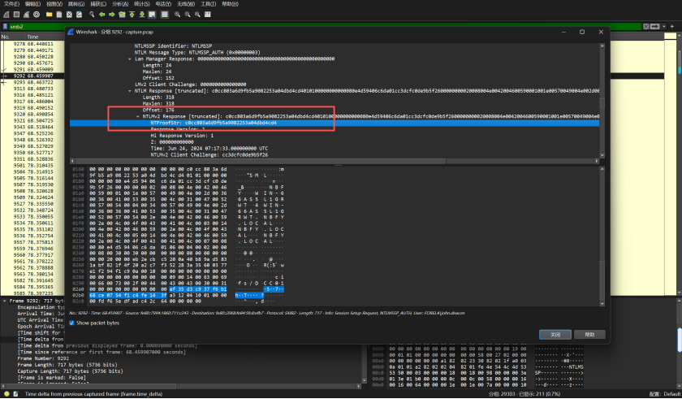Click the find packet magnifier icon

coord(90,14)
